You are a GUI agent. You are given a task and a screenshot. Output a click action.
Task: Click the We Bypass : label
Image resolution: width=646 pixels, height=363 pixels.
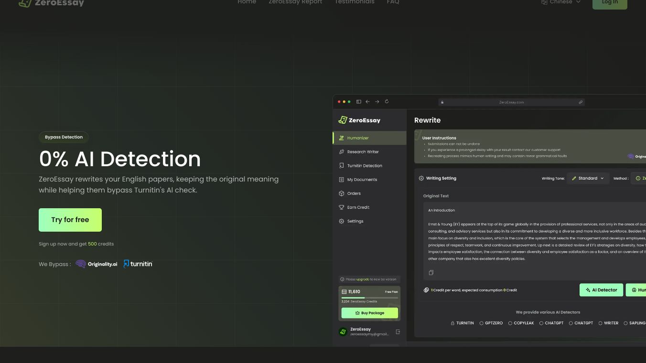55,264
